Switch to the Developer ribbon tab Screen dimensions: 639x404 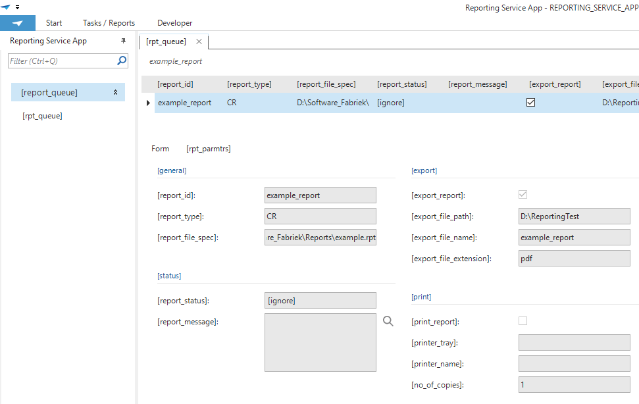tap(174, 22)
